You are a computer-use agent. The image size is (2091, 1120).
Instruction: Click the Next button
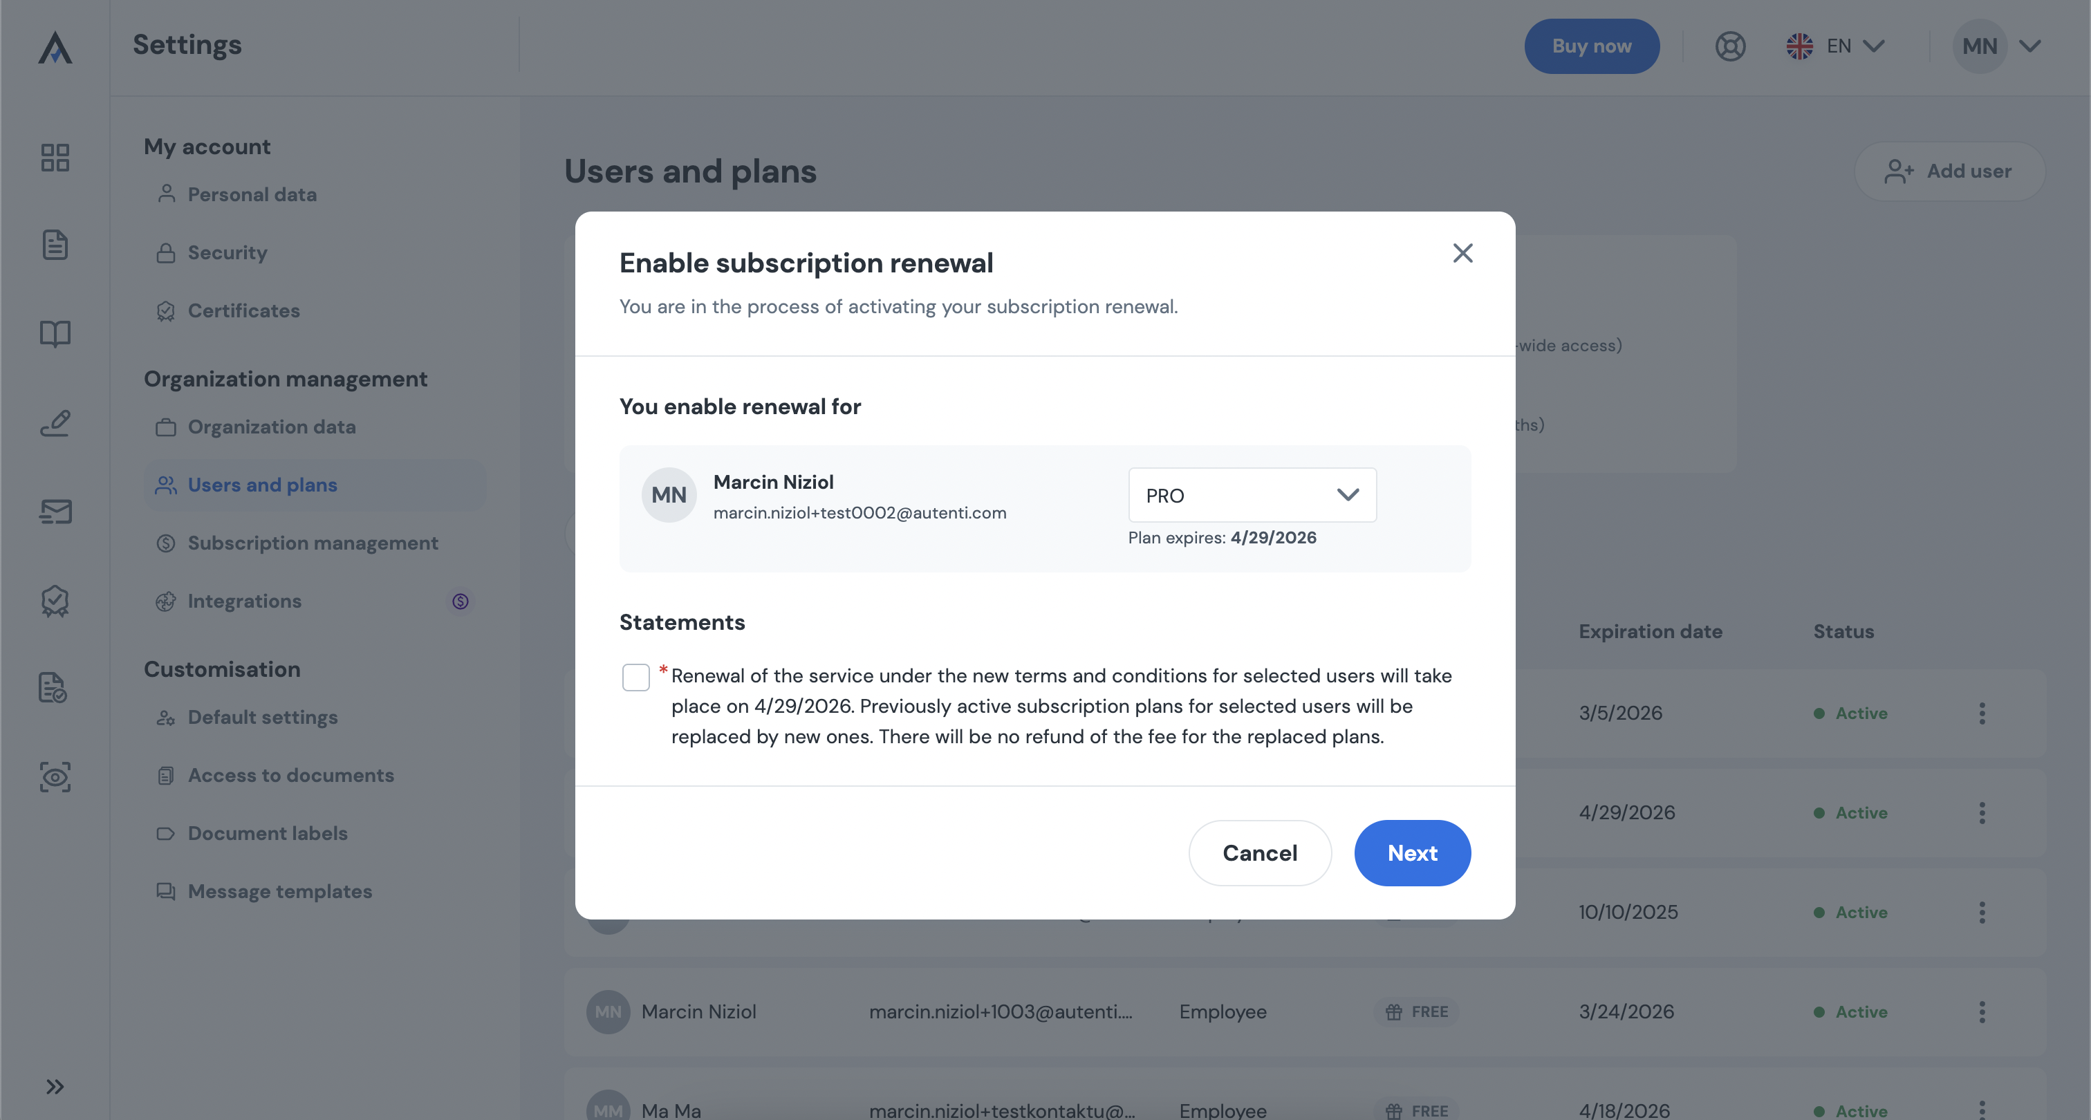tap(1411, 853)
